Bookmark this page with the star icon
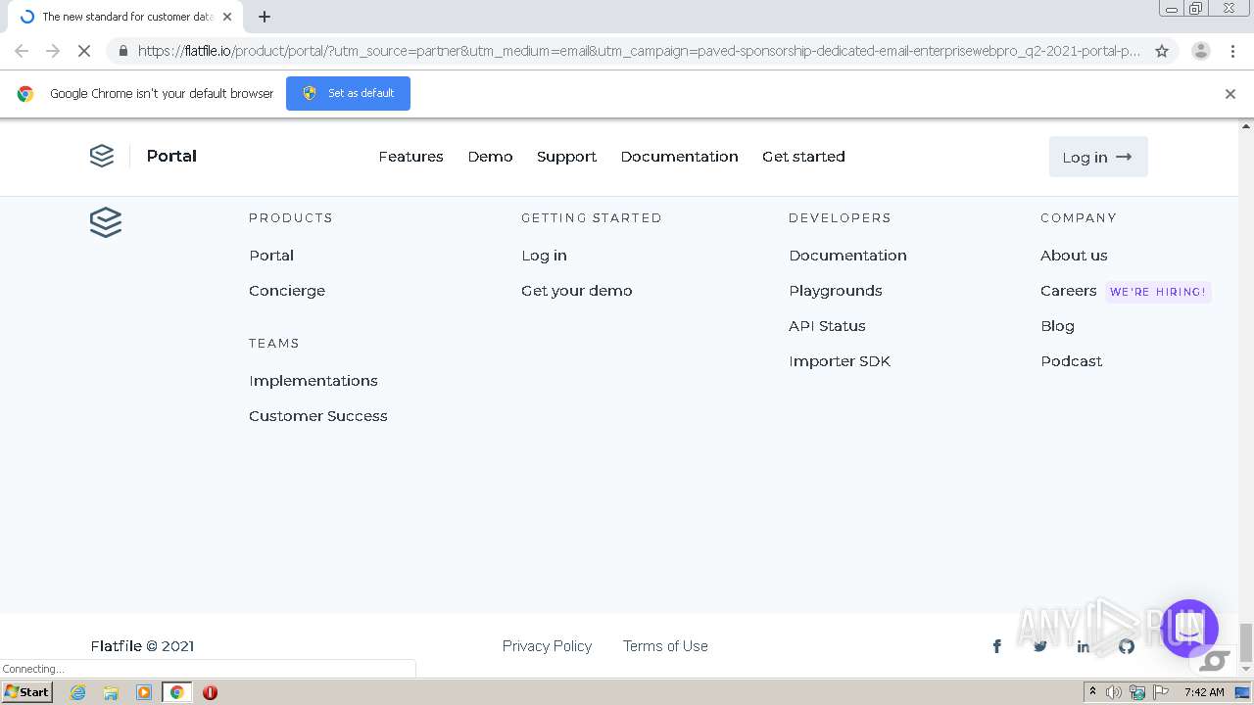The width and height of the screenshot is (1254, 705). (1162, 51)
